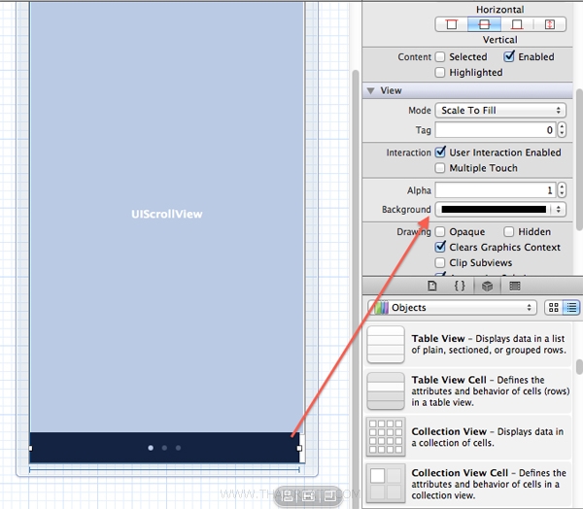Select the fill vertical alignment icon
Viewport: 583px width, 509px height.
click(550, 24)
